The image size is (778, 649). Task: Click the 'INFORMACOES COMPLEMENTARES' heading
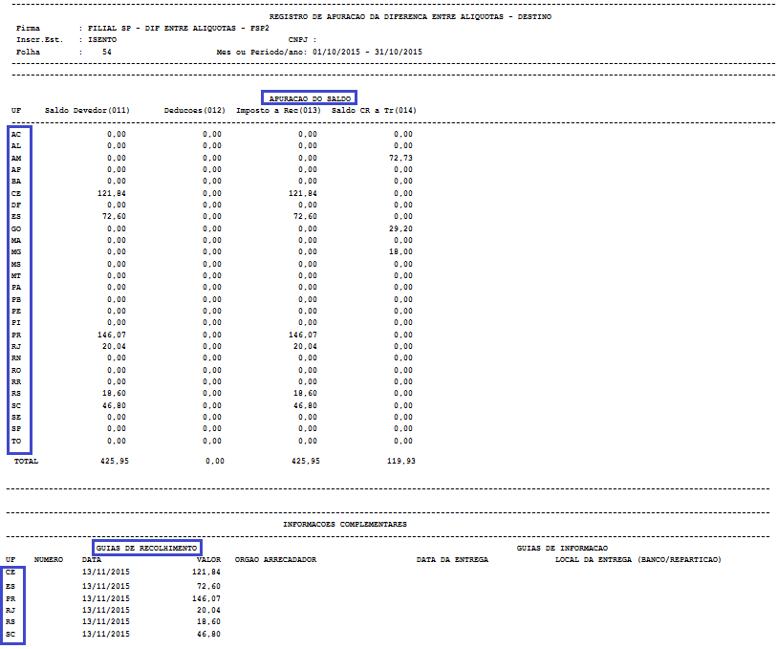click(345, 524)
